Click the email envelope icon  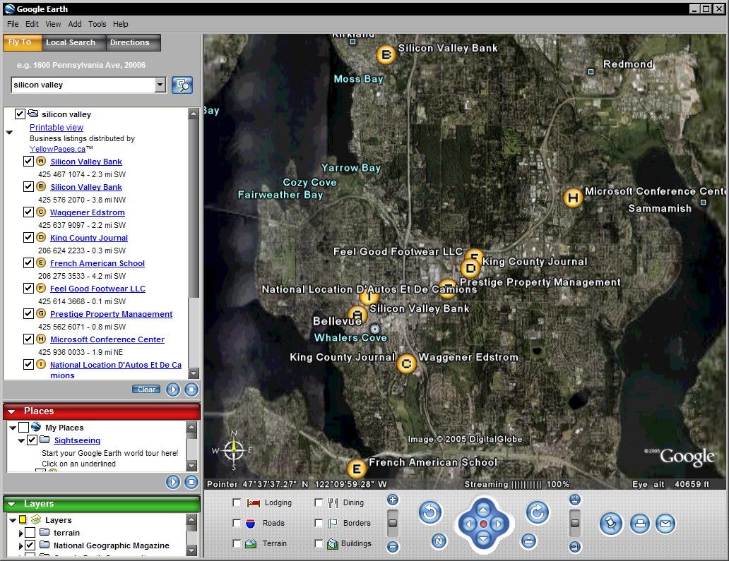665,524
